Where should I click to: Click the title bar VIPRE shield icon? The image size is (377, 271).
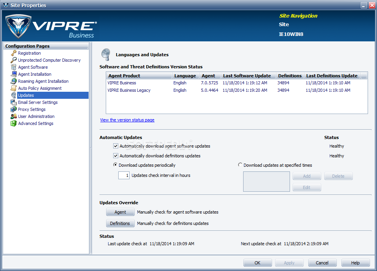[6, 5]
